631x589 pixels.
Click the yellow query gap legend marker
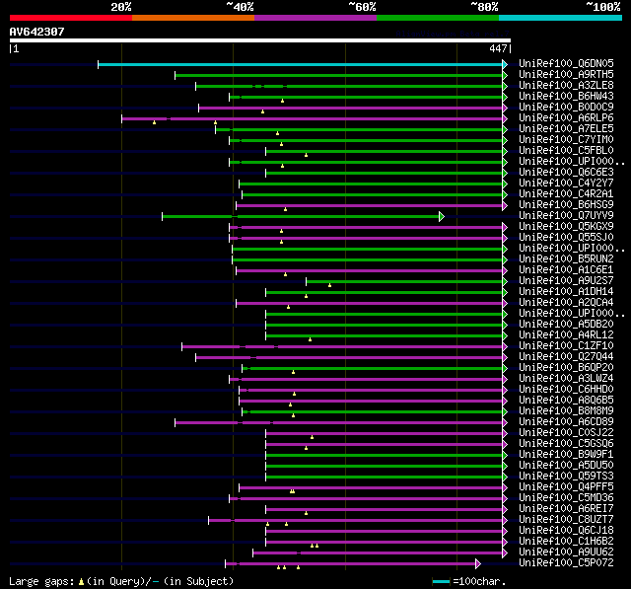pos(81,581)
